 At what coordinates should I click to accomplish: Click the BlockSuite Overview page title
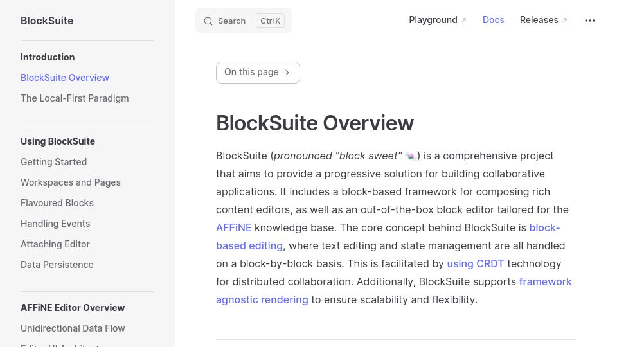pos(315,123)
